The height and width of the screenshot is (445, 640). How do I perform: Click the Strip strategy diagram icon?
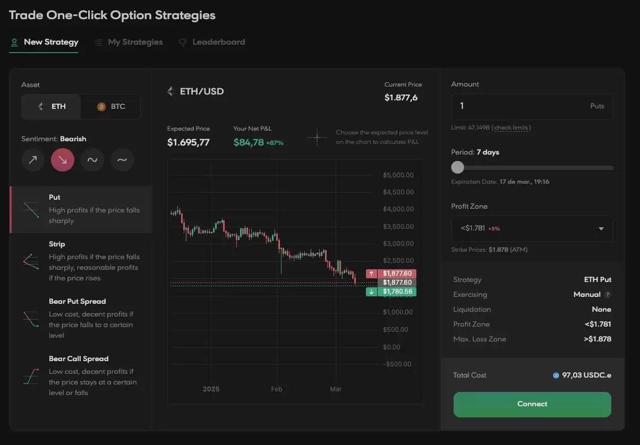pos(31,261)
